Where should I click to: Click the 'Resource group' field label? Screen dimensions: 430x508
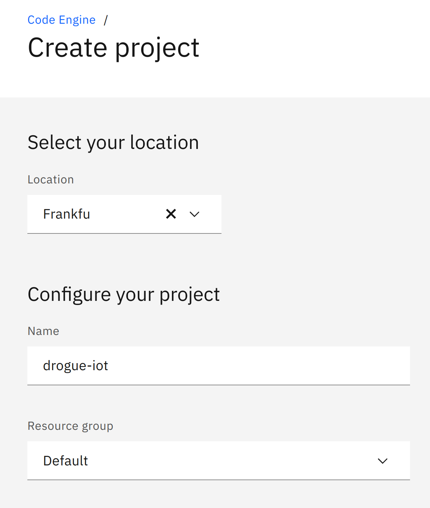click(x=70, y=426)
